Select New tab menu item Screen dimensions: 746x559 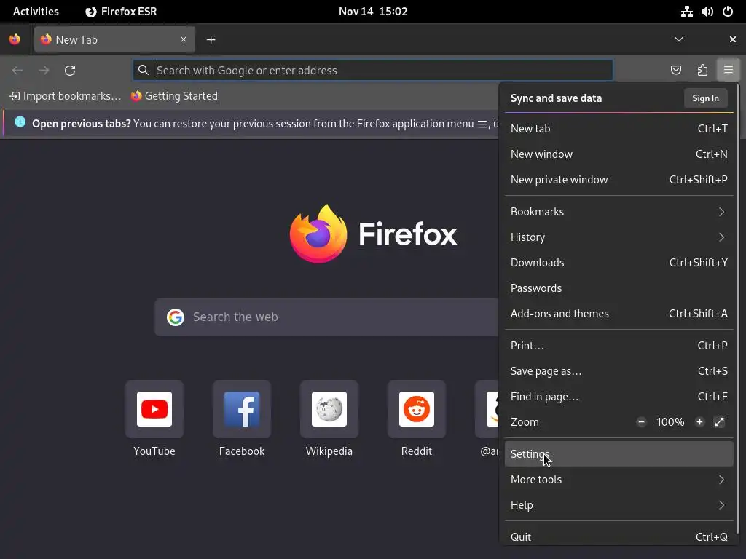(619, 129)
